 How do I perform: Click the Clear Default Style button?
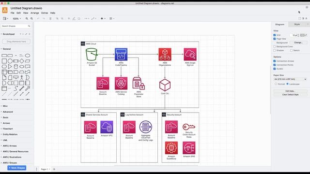click(x=290, y=95)
